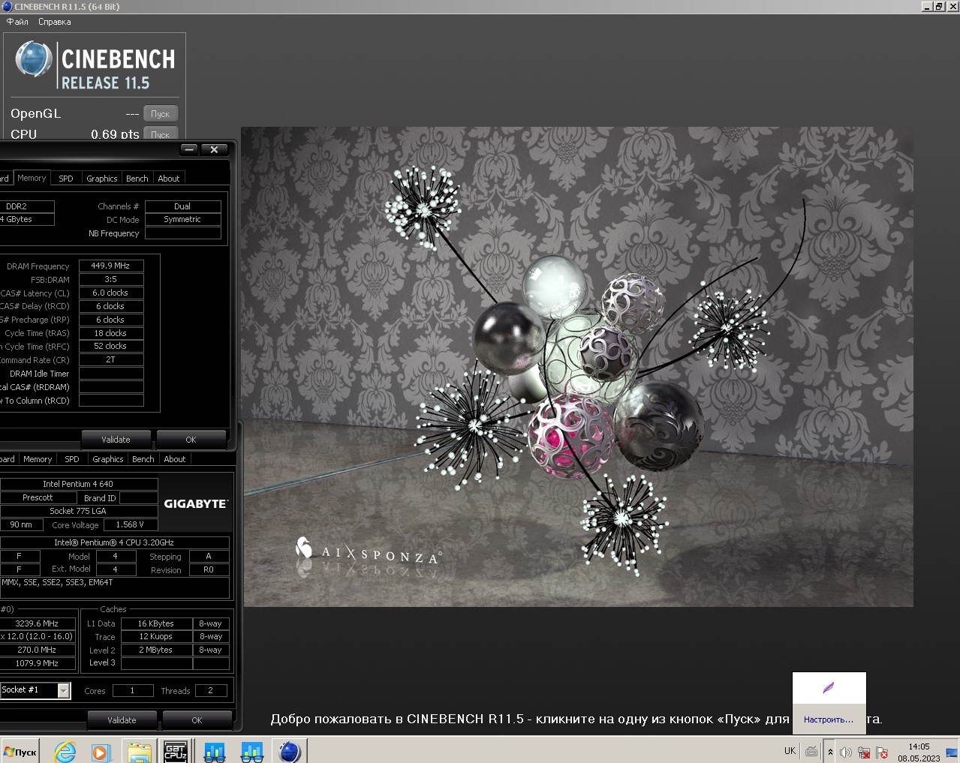
Task: Select Memory tab in lower CPU-Z window
Action: pyautogui.click(x=38, y=459)
